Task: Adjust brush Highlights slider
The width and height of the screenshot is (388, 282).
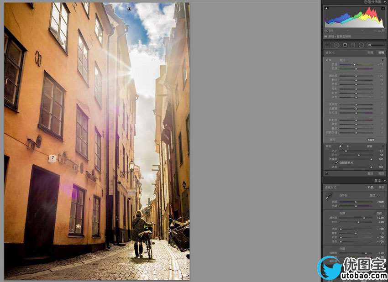Action: coord(356,84)
